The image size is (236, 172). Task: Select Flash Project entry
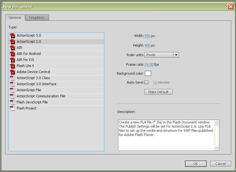tap(56, 108)
